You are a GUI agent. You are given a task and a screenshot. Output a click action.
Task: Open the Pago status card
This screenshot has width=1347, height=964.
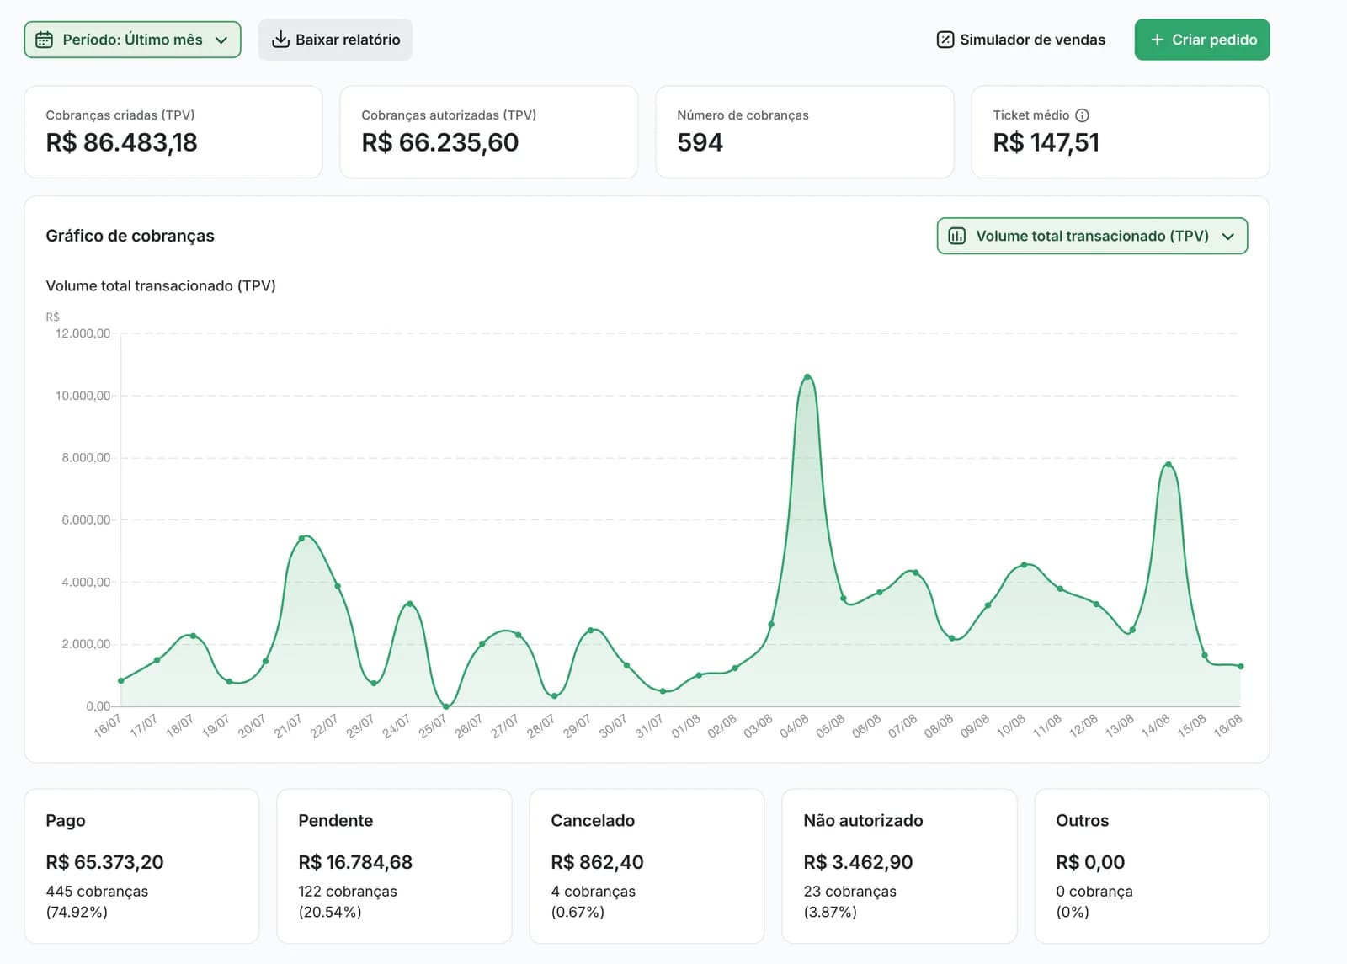click(x=141, y=865)
